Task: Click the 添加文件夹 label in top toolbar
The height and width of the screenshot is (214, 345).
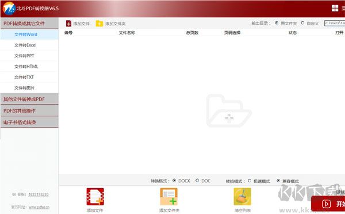Action: (x=116, y=24)
